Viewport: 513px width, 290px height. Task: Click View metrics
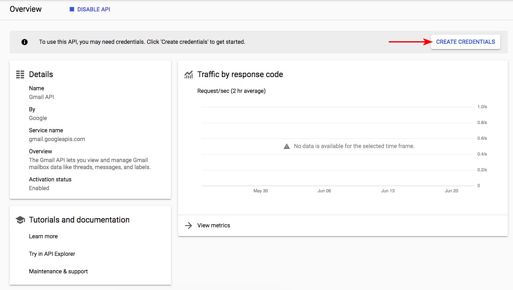point(213,225)
